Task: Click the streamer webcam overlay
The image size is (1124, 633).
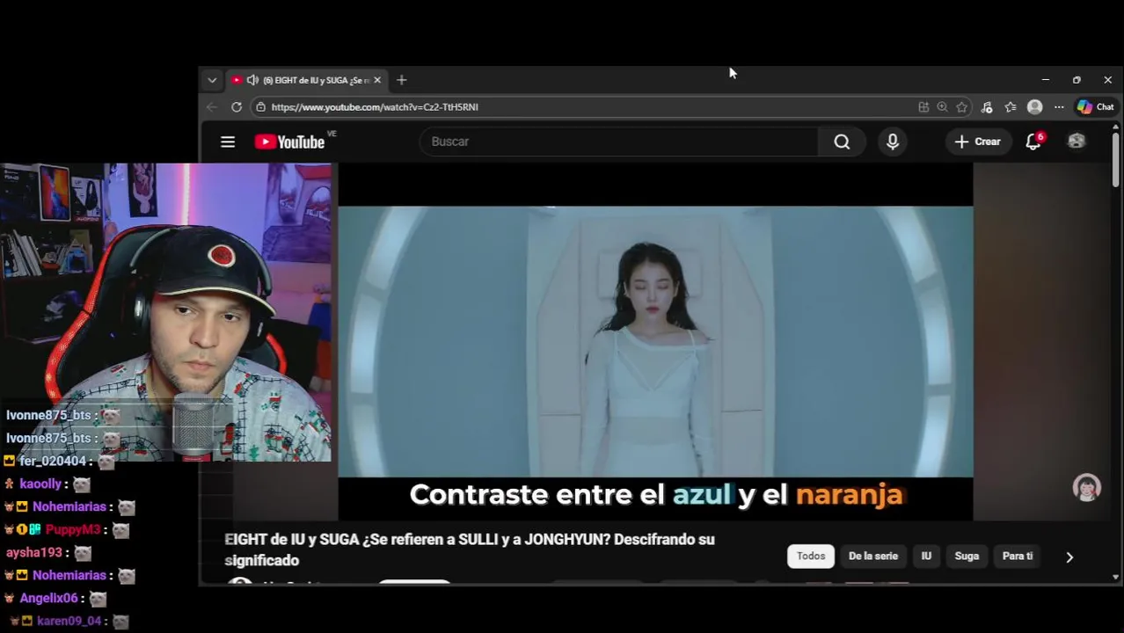Action: [x=166, y=312]
